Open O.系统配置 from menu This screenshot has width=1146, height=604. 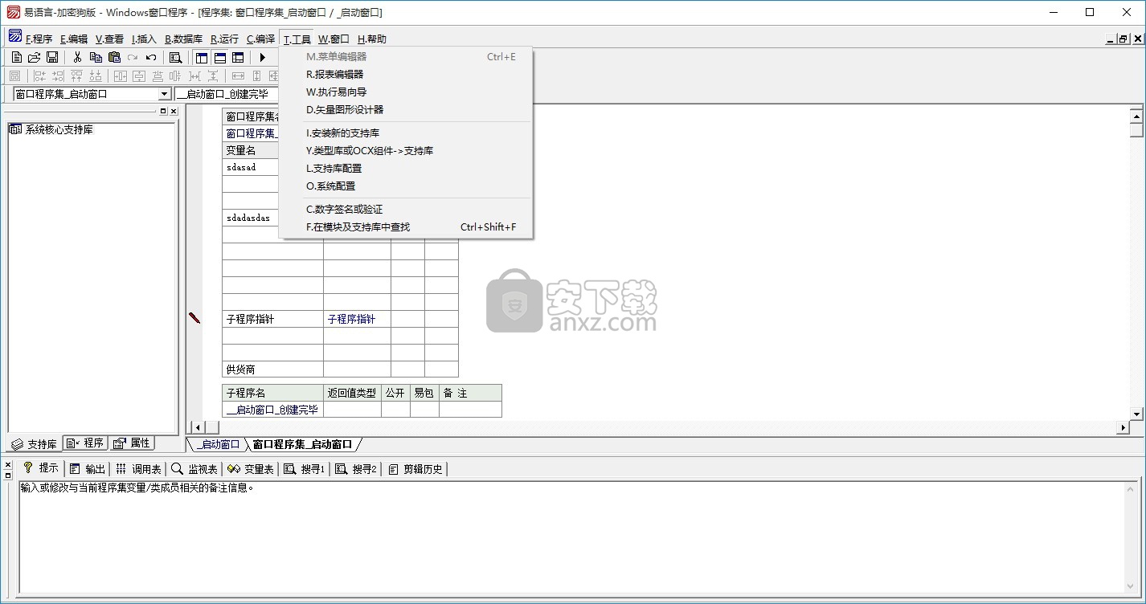(406, 186)
